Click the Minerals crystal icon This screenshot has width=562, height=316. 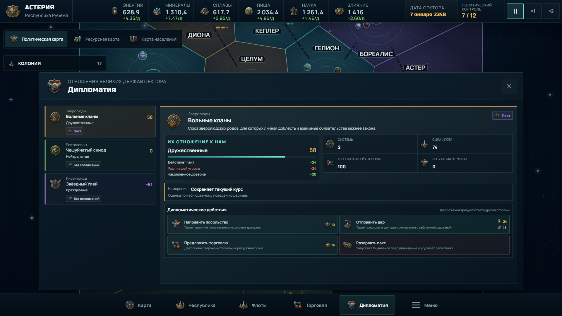click(157, 11)
